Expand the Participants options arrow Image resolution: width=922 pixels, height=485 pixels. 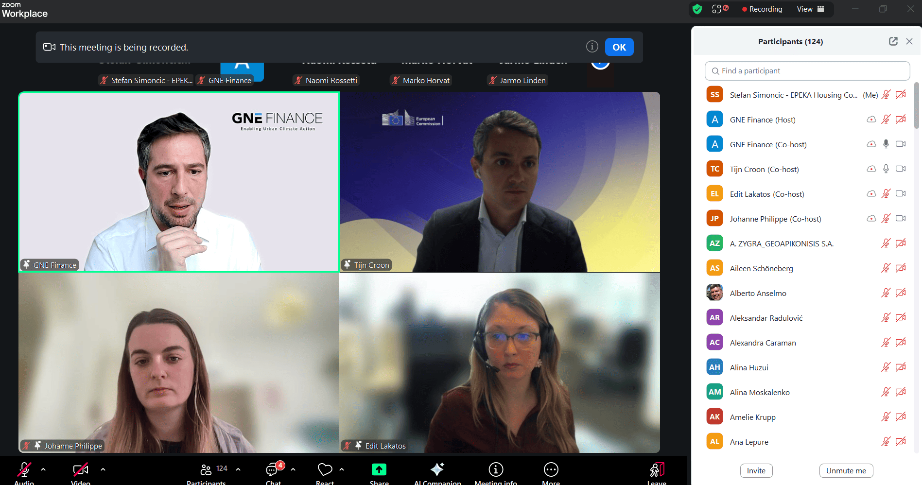coord(238,469)
